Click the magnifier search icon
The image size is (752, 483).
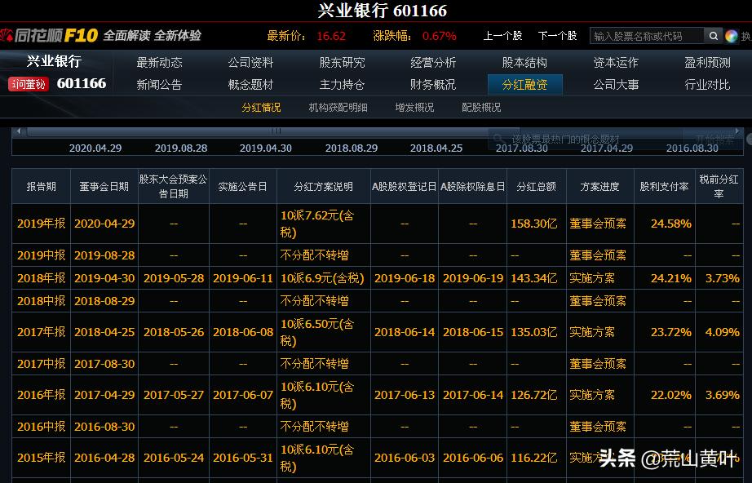point(712,36)
